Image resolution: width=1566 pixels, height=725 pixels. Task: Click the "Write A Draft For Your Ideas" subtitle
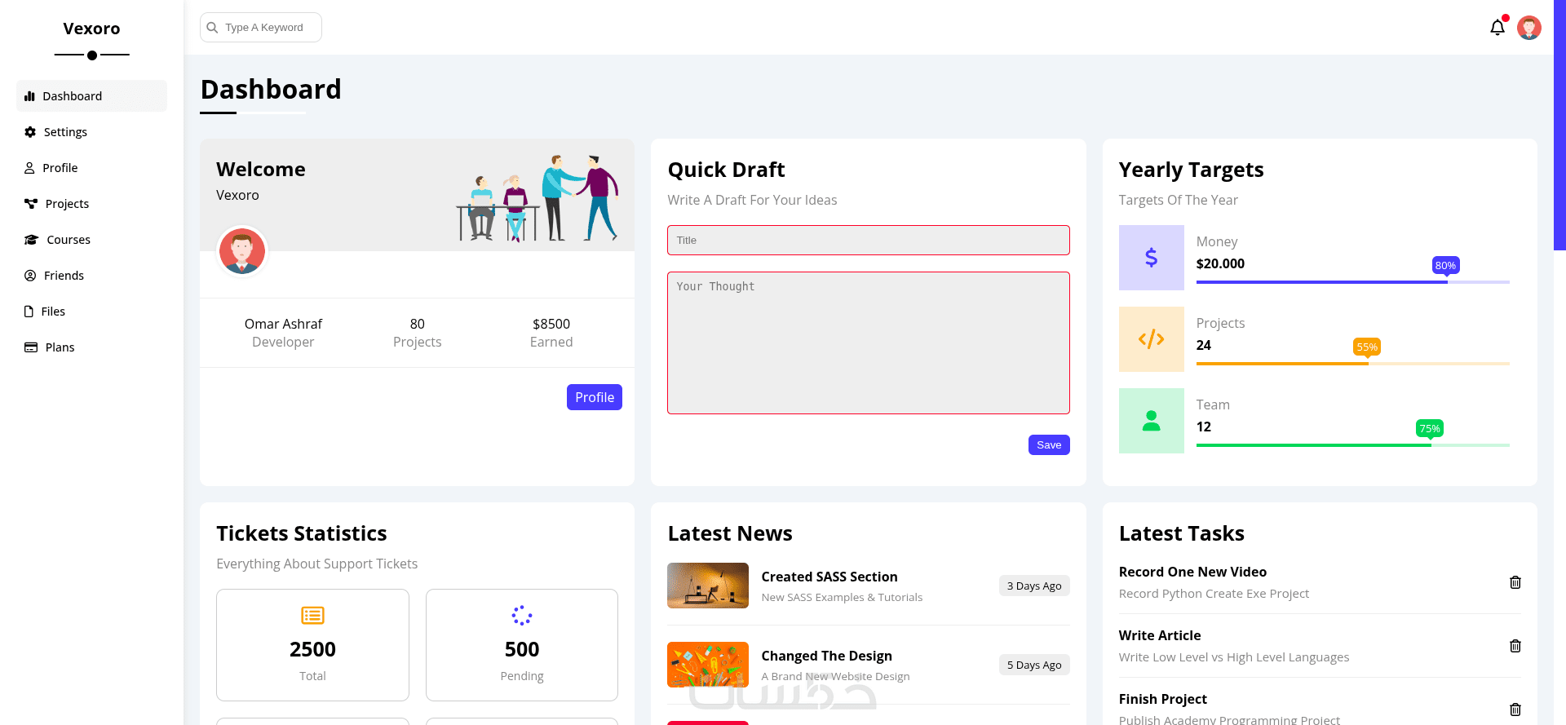coord(752,200)
